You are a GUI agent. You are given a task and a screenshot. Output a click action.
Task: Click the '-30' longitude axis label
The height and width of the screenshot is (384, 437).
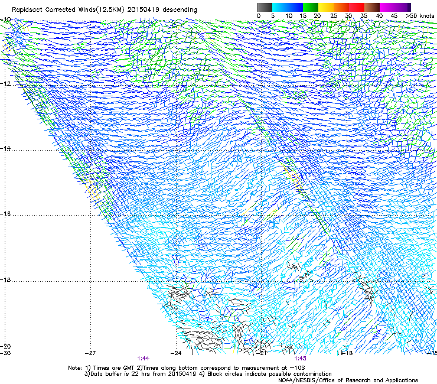(x=5, y=353)
